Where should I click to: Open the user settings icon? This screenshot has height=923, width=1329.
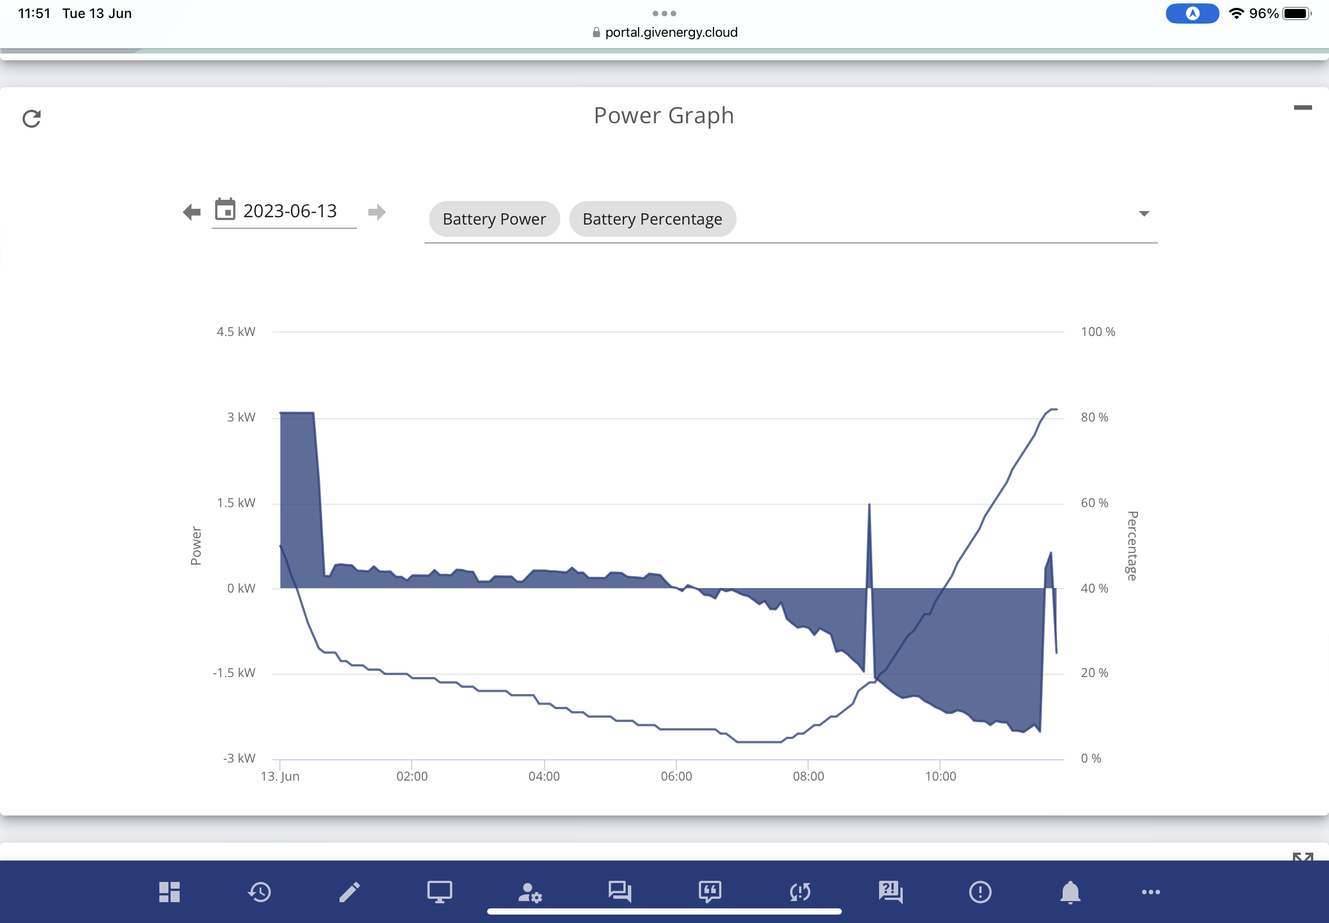point(530,893)
